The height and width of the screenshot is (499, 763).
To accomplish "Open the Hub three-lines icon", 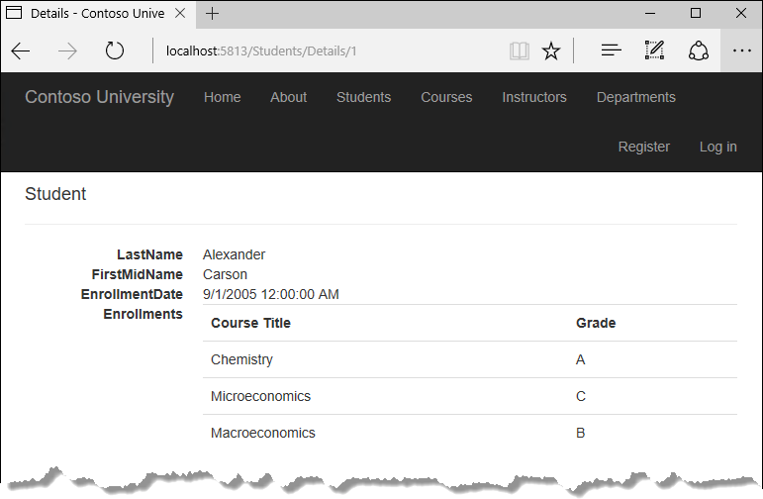I will coord(612,50).
